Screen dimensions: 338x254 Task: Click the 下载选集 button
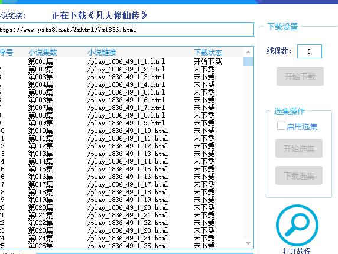299,175
